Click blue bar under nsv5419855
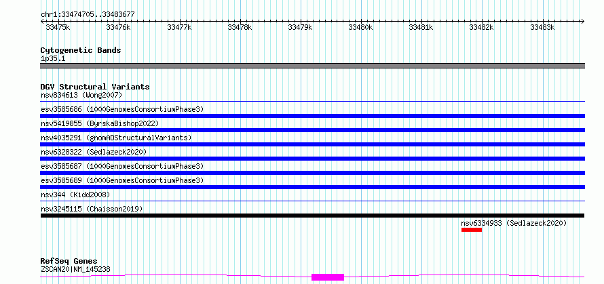The width and height of the screenshot is (604, 284). (x=312, y=130)
